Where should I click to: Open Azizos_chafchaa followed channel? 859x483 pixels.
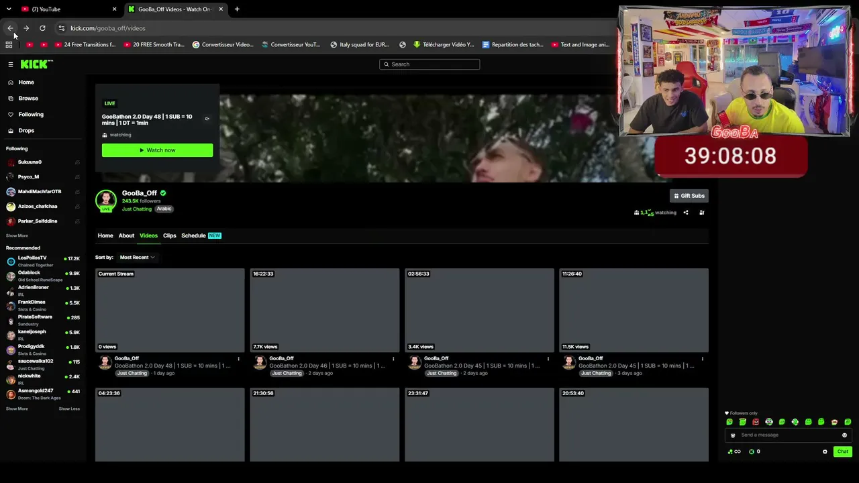[43, 207]
